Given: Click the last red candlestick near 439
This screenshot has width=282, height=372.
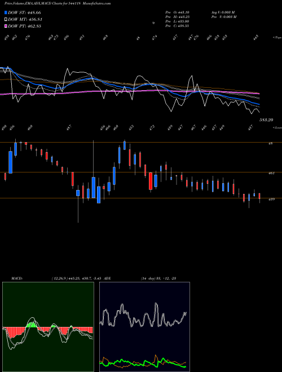Looking at the screenshot, I should point(259,196).
